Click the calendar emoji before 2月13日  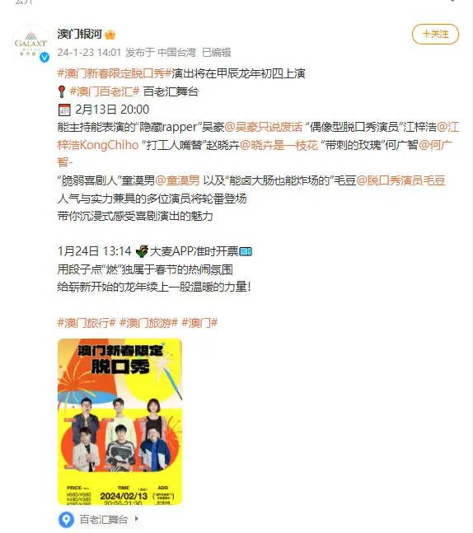click(x=64, y=110)
